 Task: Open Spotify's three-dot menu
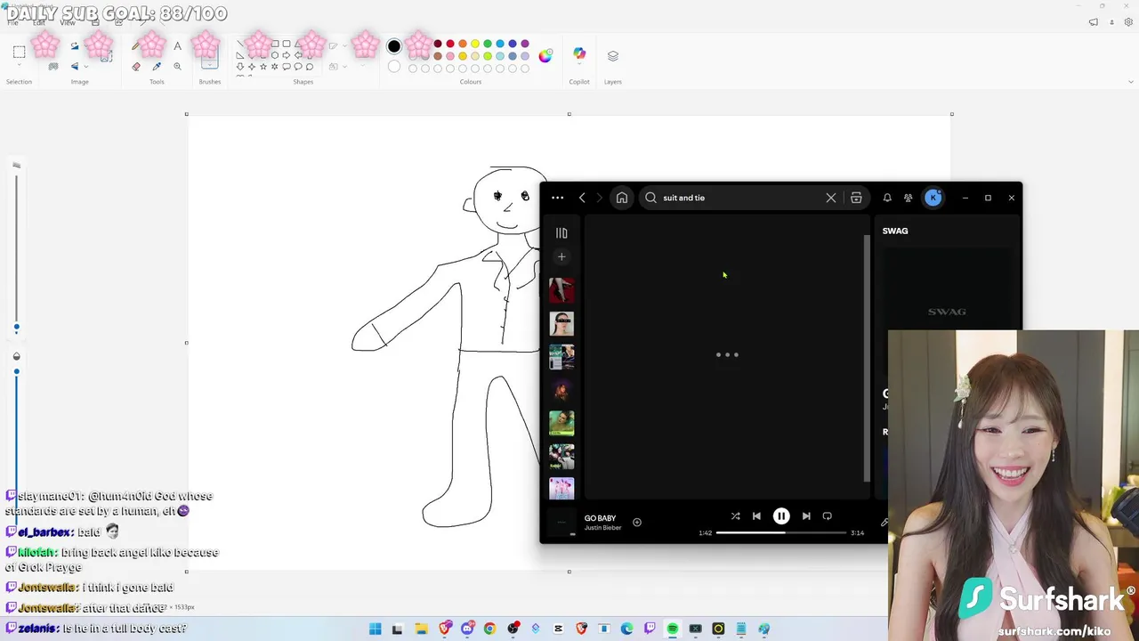pos(558,198)
